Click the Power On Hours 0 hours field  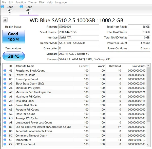click(139, 48)
